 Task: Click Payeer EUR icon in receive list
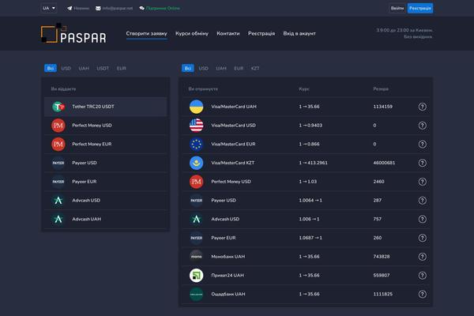196,238
